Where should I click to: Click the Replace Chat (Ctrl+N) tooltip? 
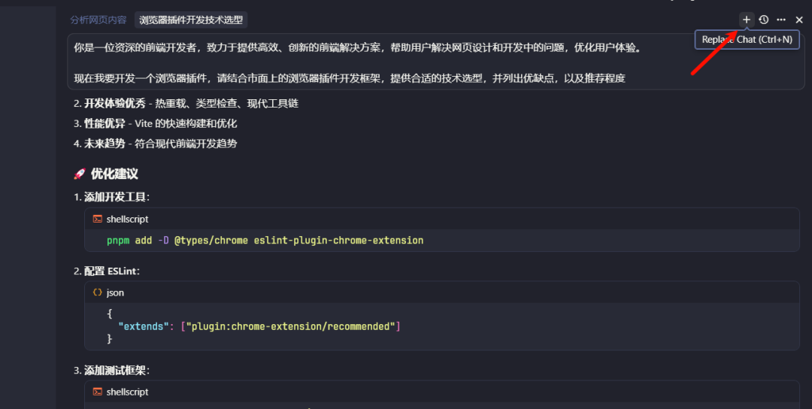pyautogui.click(x=747, y=40)
